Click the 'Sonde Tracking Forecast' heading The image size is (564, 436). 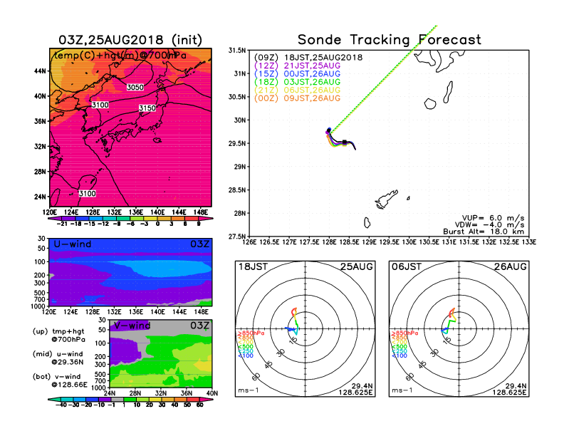(390, 40)
